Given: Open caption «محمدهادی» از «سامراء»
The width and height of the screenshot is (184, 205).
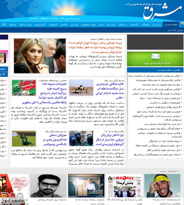Looking at the screenshot, I should click(167, 201).
